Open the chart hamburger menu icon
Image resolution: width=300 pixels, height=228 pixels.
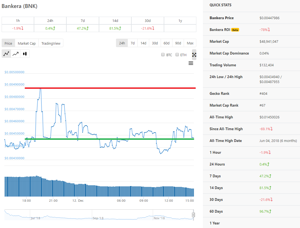[x=191, y=63]
